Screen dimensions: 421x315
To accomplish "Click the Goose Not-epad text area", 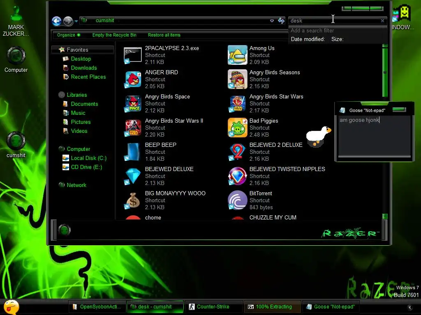I will tap(374, 135).
